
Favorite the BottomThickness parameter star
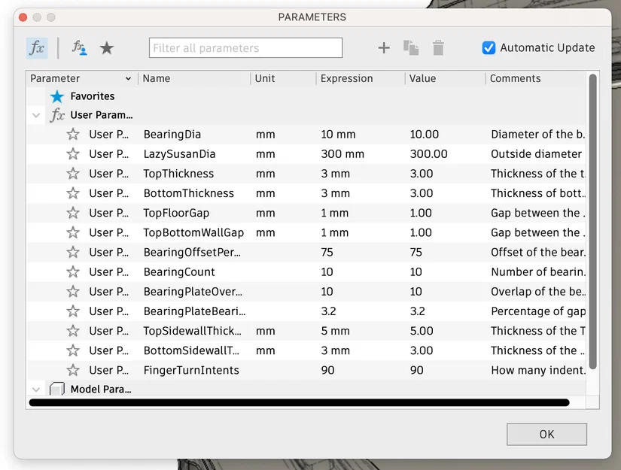pyautogui.click(x=73, y=193)
